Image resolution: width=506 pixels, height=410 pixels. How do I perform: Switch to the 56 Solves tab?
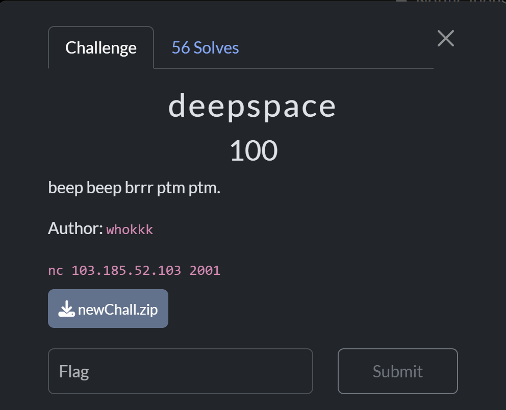pos(205,48)
